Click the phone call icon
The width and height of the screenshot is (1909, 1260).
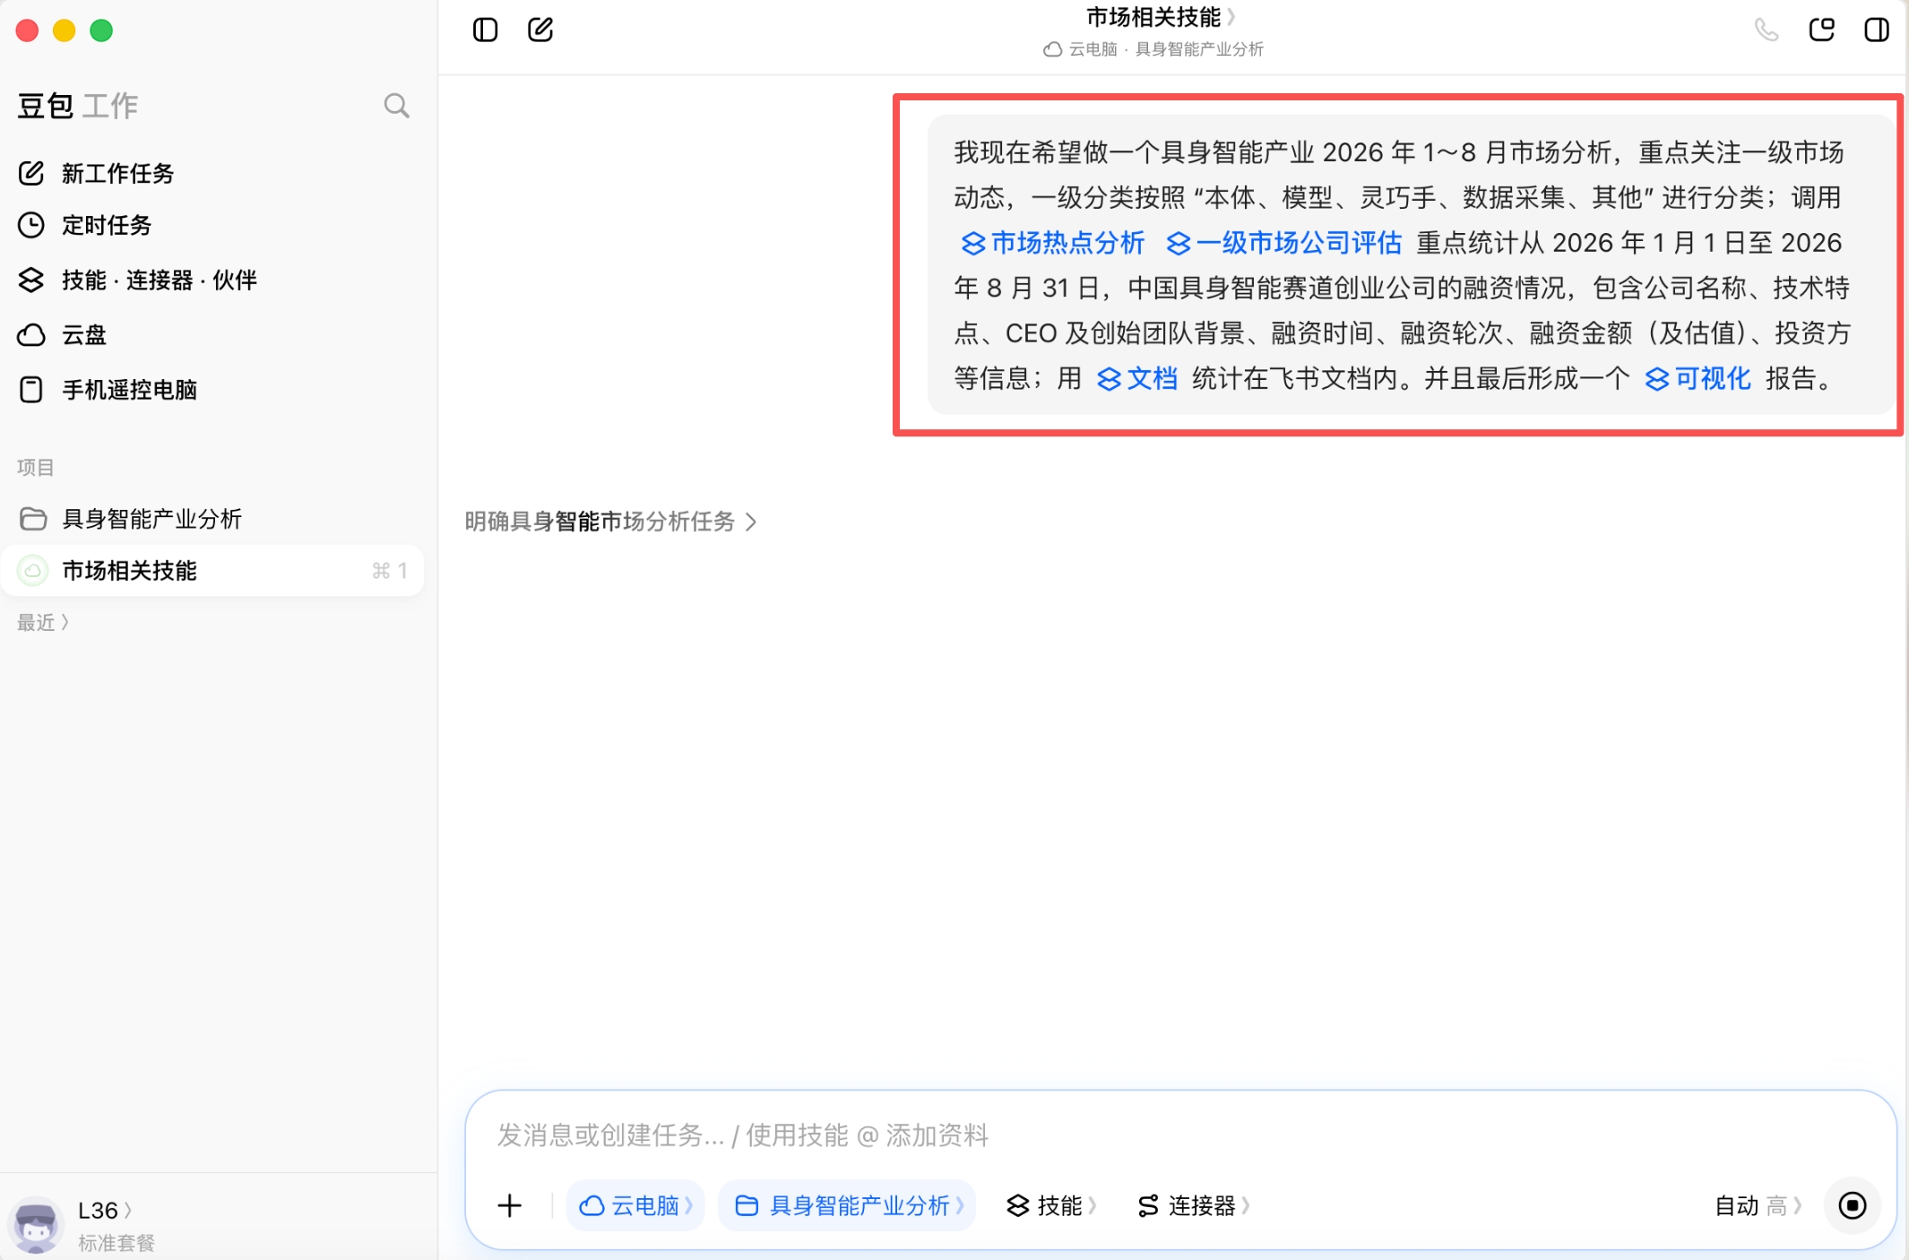pyautogui.click(x=1766, y=30)
